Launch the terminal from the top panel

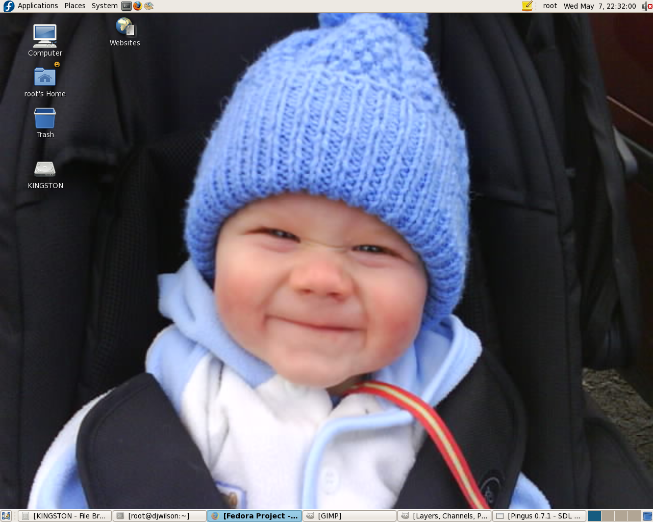(127, 6)
